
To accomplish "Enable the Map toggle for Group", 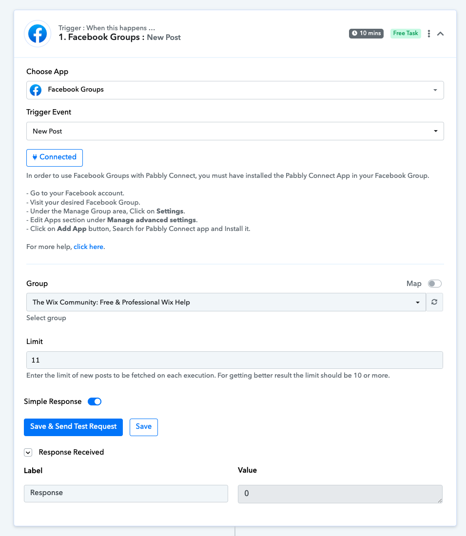I will 434,284.
